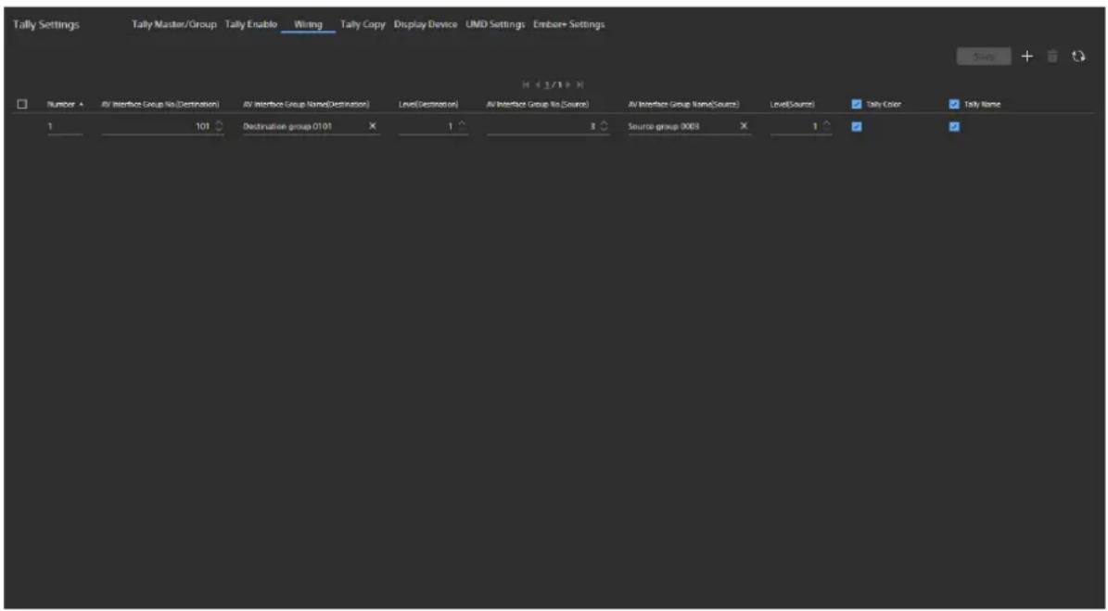Screen dimensions: 1108x611
Task: Click the Number field of row 1
Action: [65, 126]
